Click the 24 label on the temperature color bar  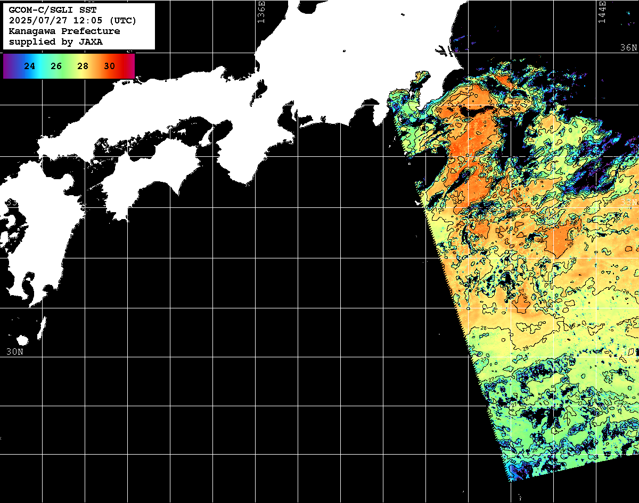tap(30, 66)
